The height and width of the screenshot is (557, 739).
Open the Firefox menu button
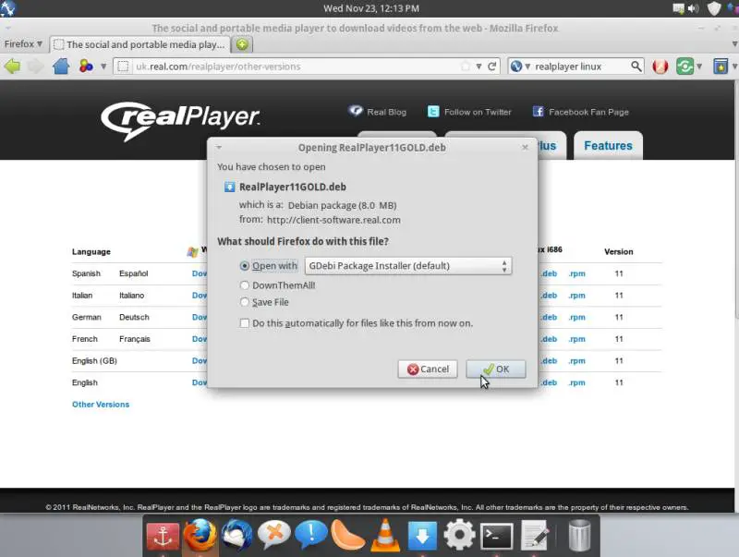(22, 43)
